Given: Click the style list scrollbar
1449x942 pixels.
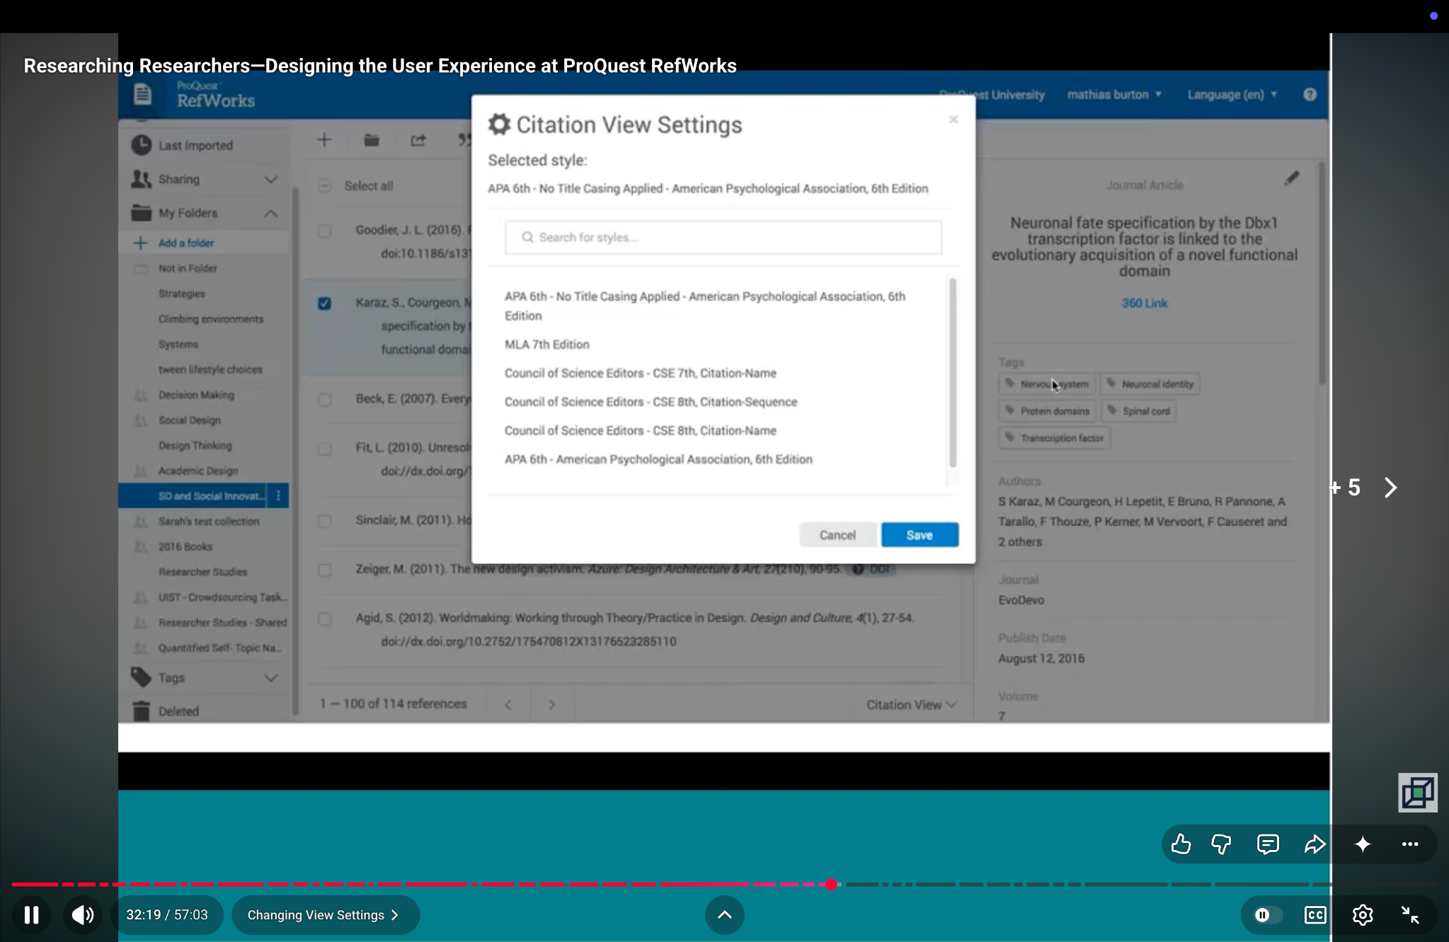Looking at the screenshot, I should point(952,372).
